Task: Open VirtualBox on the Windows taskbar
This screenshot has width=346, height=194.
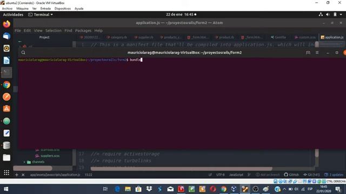Action: pyautogui.click(x=234, y=189)
